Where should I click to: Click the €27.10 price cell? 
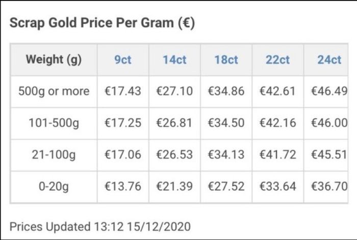coord(174,91)
